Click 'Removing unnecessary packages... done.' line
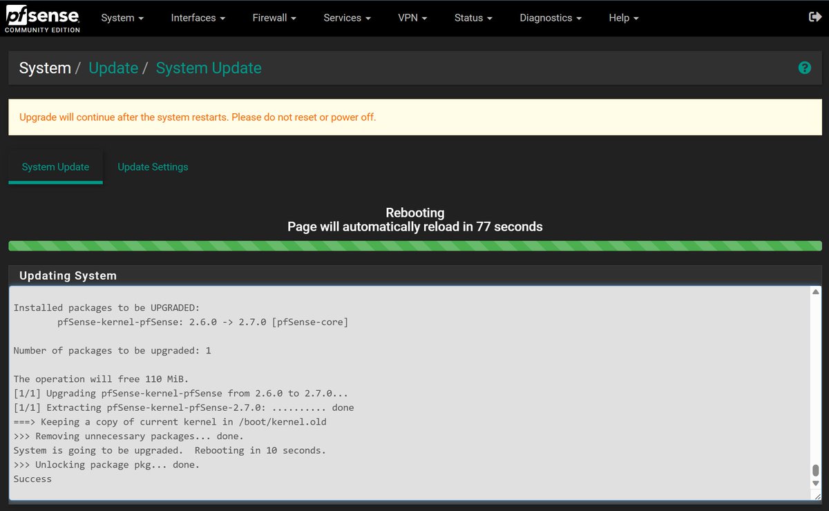 click(x=128, y=436)
